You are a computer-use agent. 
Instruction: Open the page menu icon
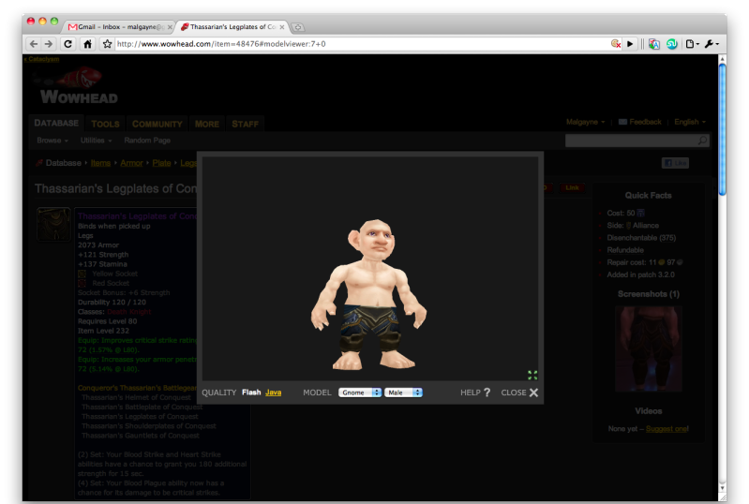(692, 44)
